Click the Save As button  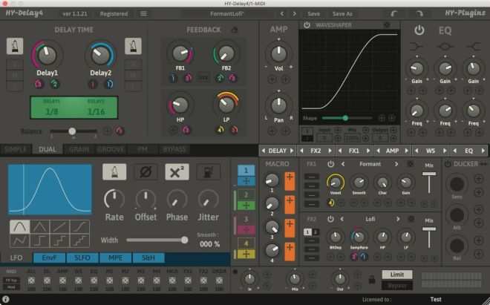pos(342,13)
